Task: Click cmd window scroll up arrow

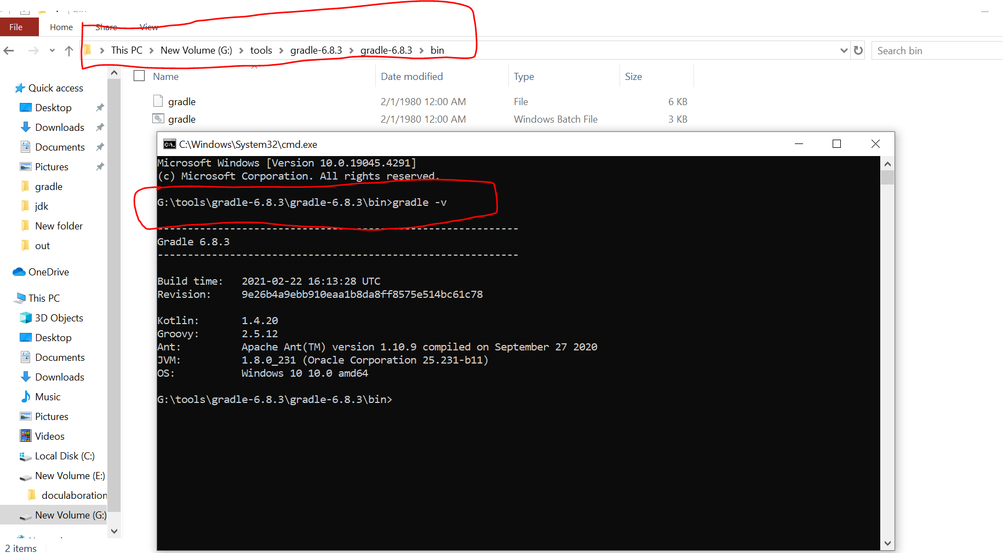Action: coord(887,164)
